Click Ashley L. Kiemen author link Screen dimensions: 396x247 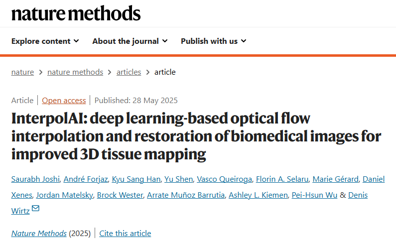click(258, 195)
